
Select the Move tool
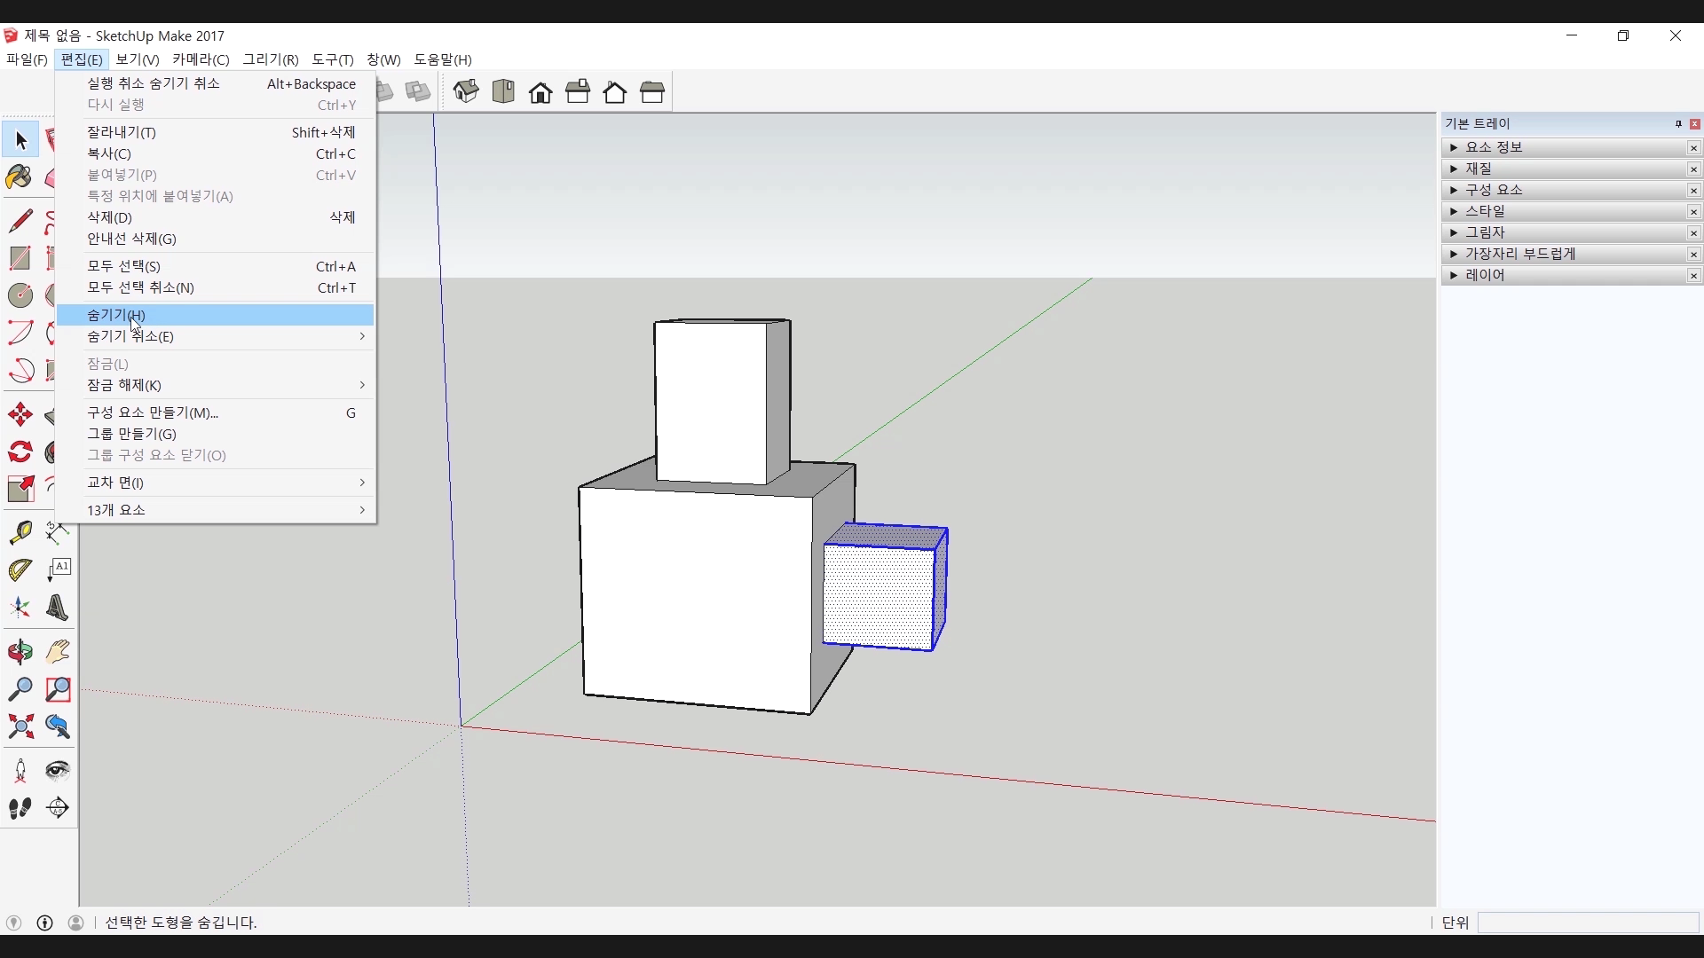click(x=20, y=414)
